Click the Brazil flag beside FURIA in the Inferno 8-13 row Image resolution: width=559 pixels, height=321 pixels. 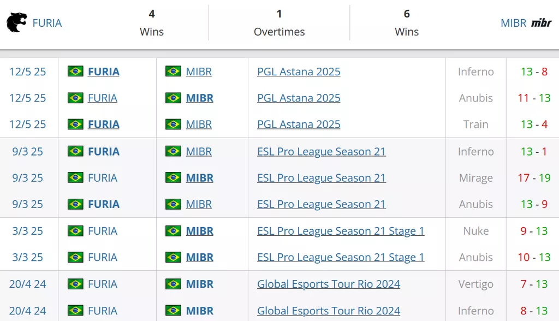coord(75,310)
